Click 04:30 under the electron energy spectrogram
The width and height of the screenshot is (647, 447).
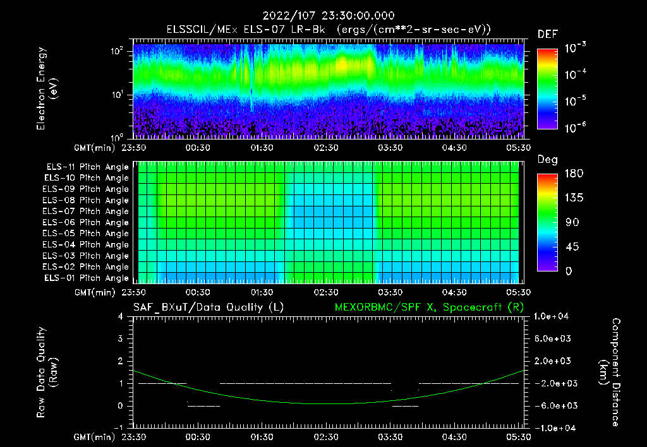coord(454,148)
